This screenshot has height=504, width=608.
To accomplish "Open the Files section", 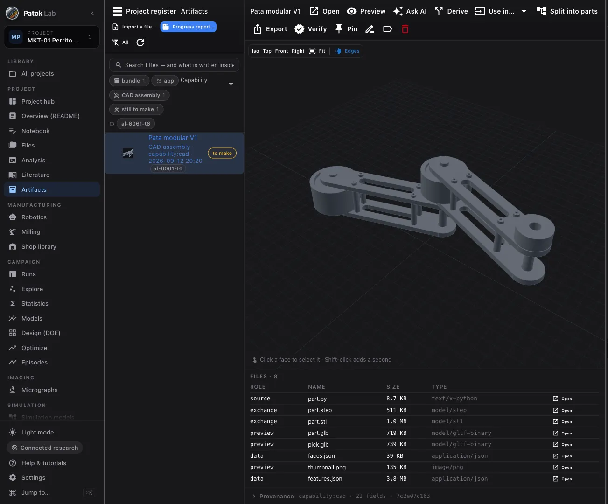I will point(52,146).
